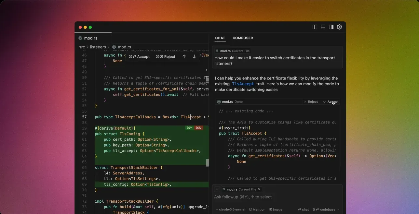The image size is (419, 214).
Task: Toggle the right sidebar panel icon
Action: click(331, 27)
